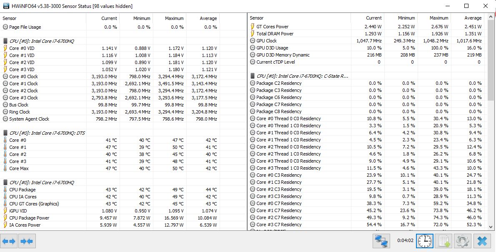496x252 pixels.
Task: Select Core #3 Thread 1 C0 Residency row
Action: (x=366, y=168)
